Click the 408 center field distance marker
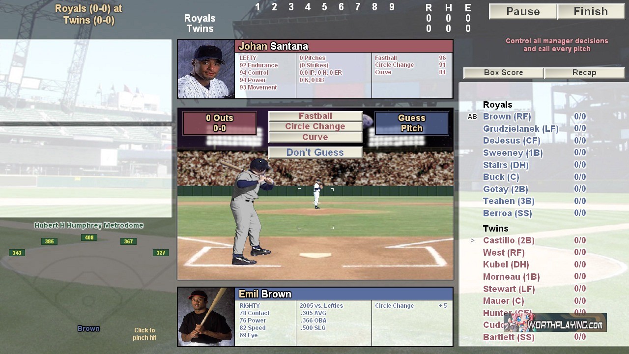629x354 pixels. pos(89,237)
